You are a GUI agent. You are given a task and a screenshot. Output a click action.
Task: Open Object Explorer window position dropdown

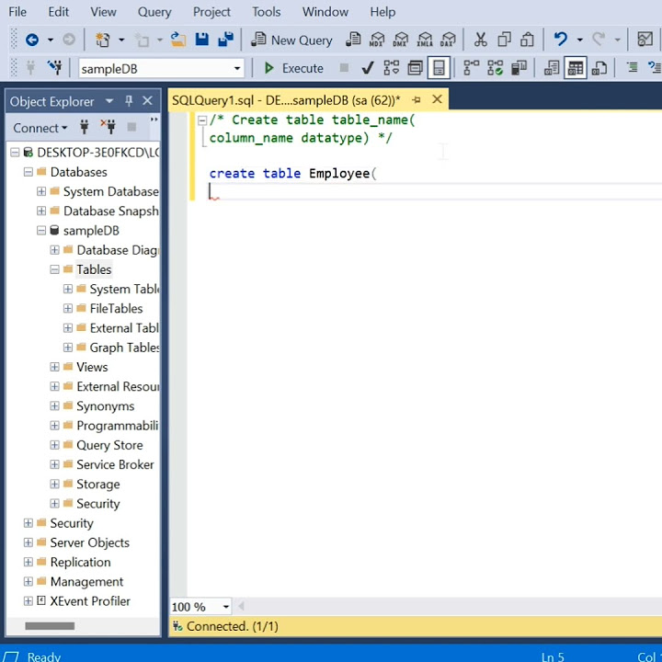tap(109, 101)
